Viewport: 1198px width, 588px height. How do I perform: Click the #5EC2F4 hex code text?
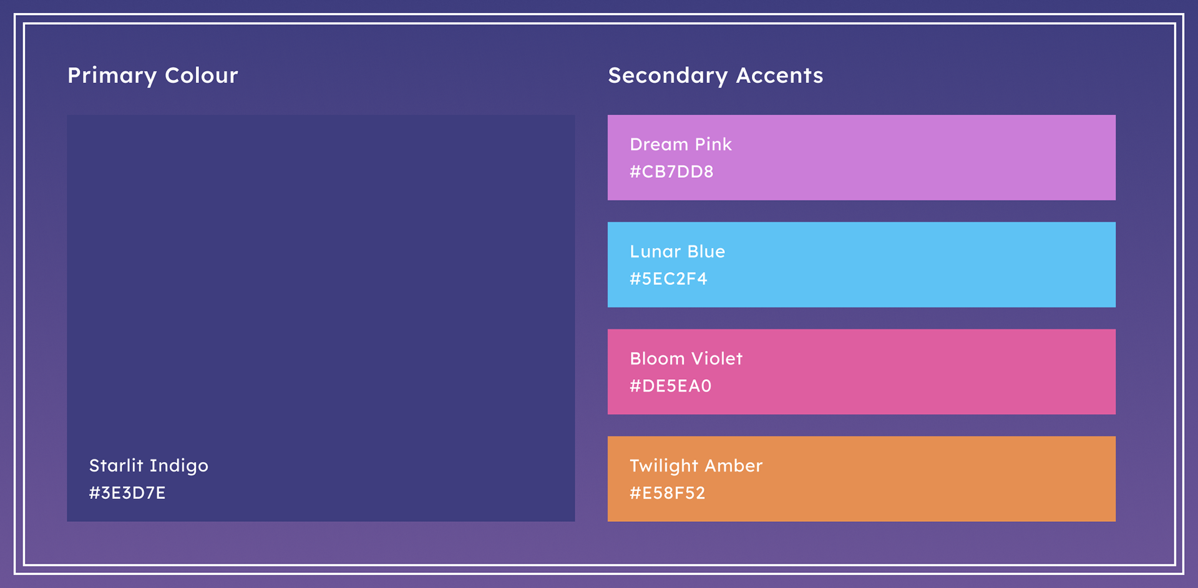click(x=668, y=279)
